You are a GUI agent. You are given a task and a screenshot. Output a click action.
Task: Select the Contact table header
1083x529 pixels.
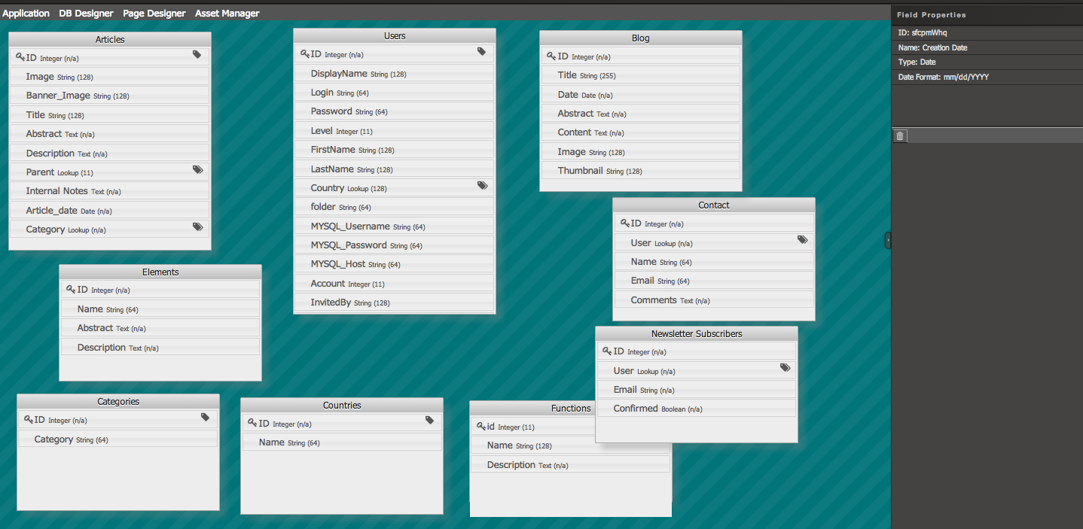[x=714, y=205]
